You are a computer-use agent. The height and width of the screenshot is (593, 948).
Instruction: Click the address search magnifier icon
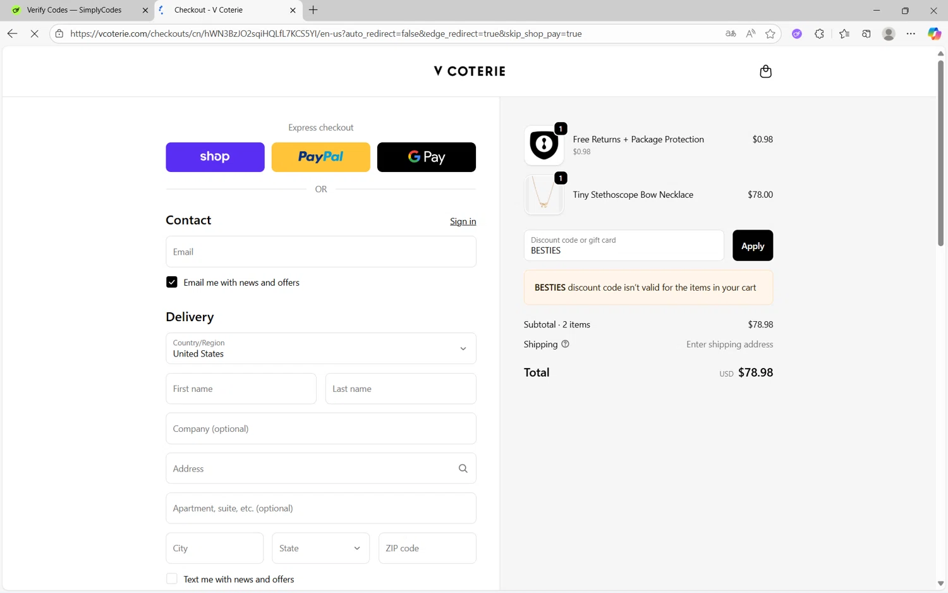coord(463,468)
